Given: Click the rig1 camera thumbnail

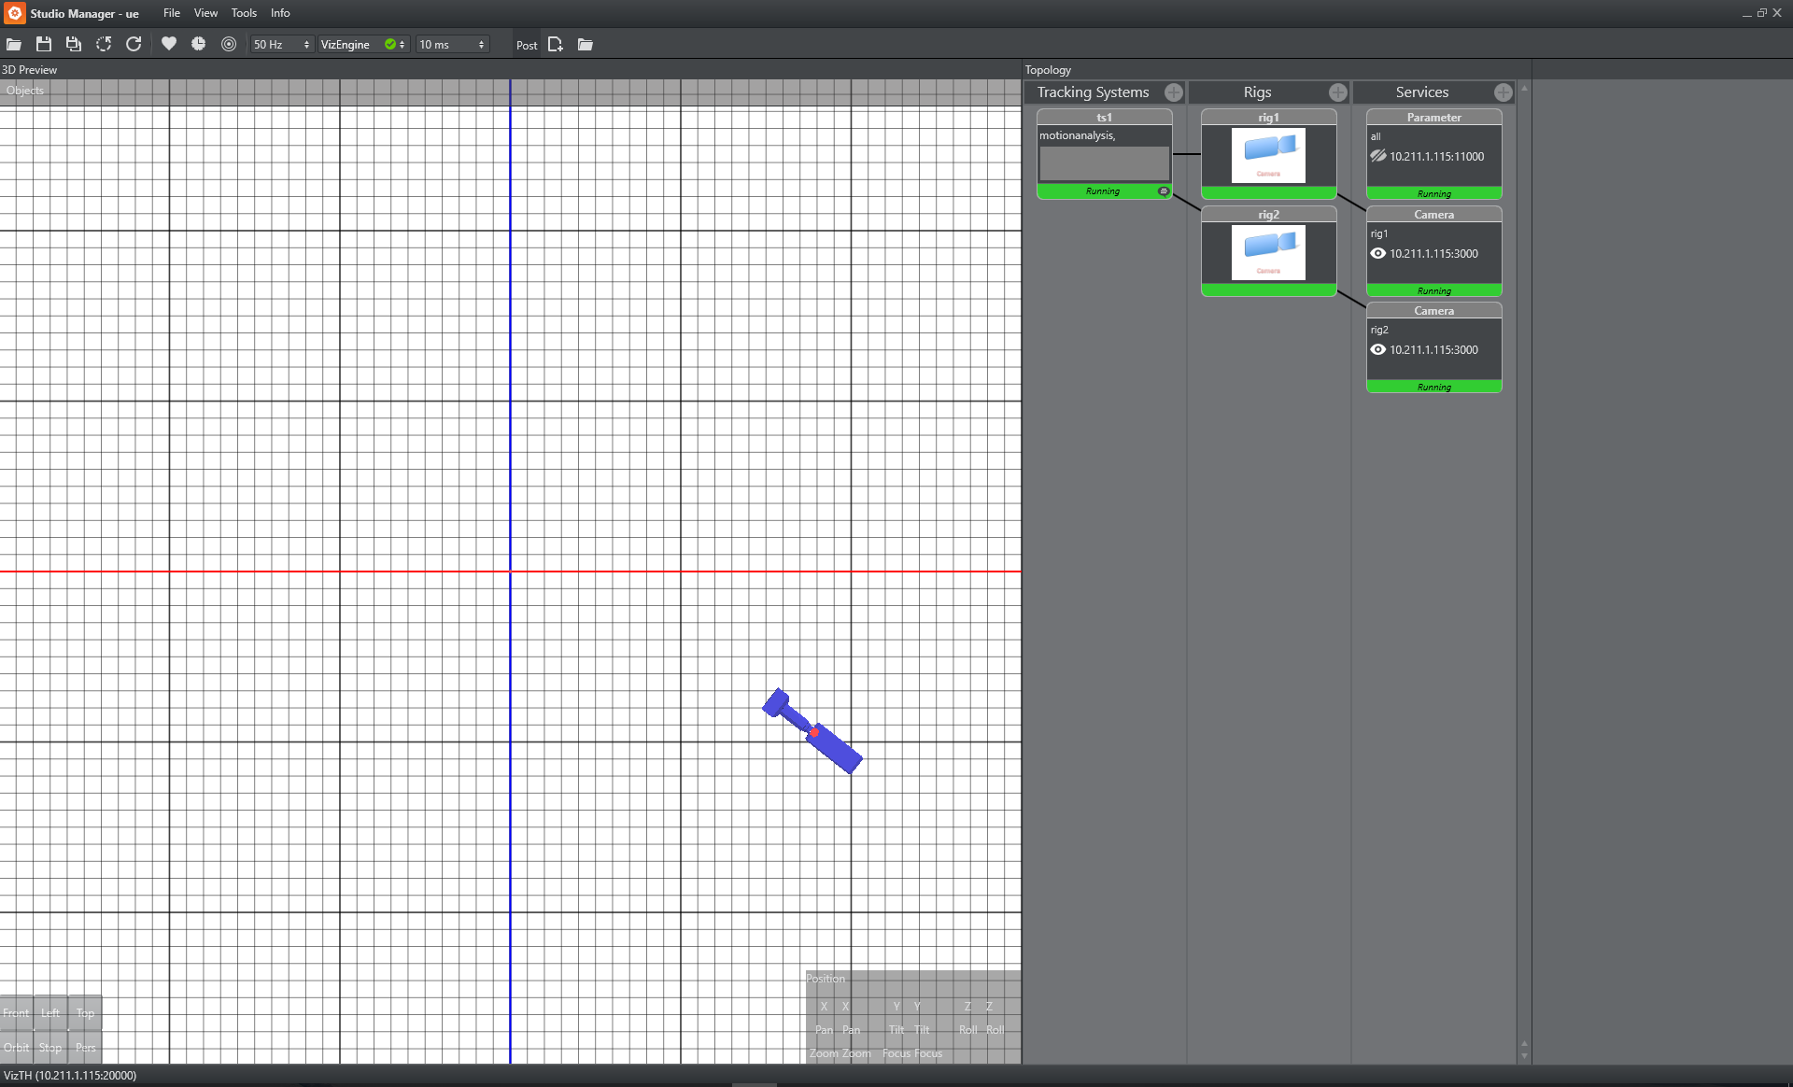Looking at the screenshot, I should pyautogui.click(x=1269, y=154).
